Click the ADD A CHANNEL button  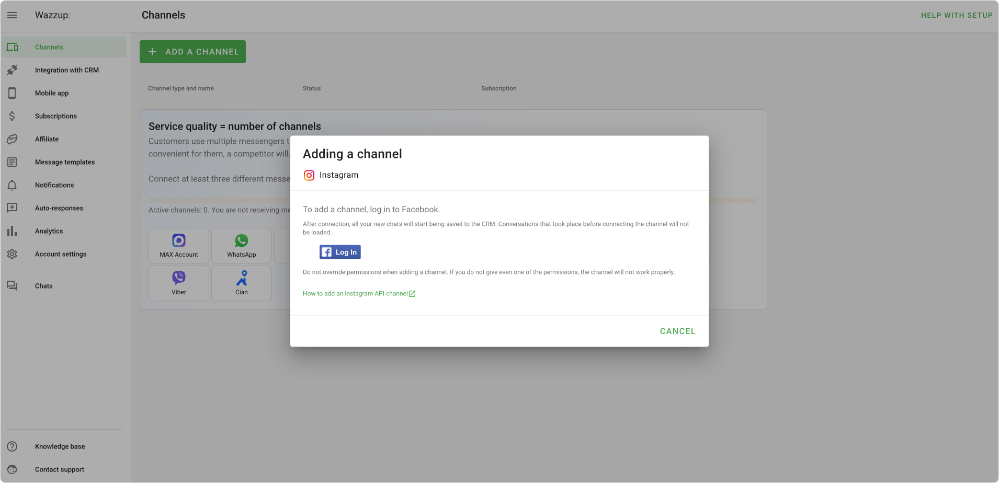192,52
